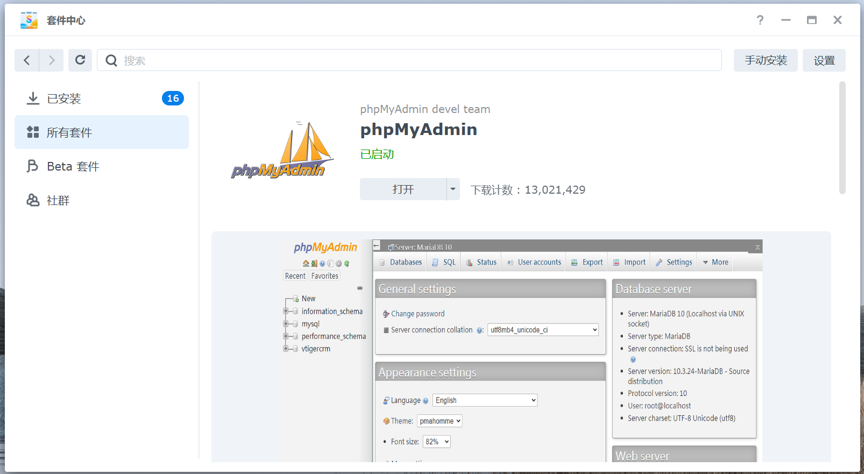Open the phpMyAdmin screenshot preview thumbnail
The image size is (864, 474).
[521, 347]
